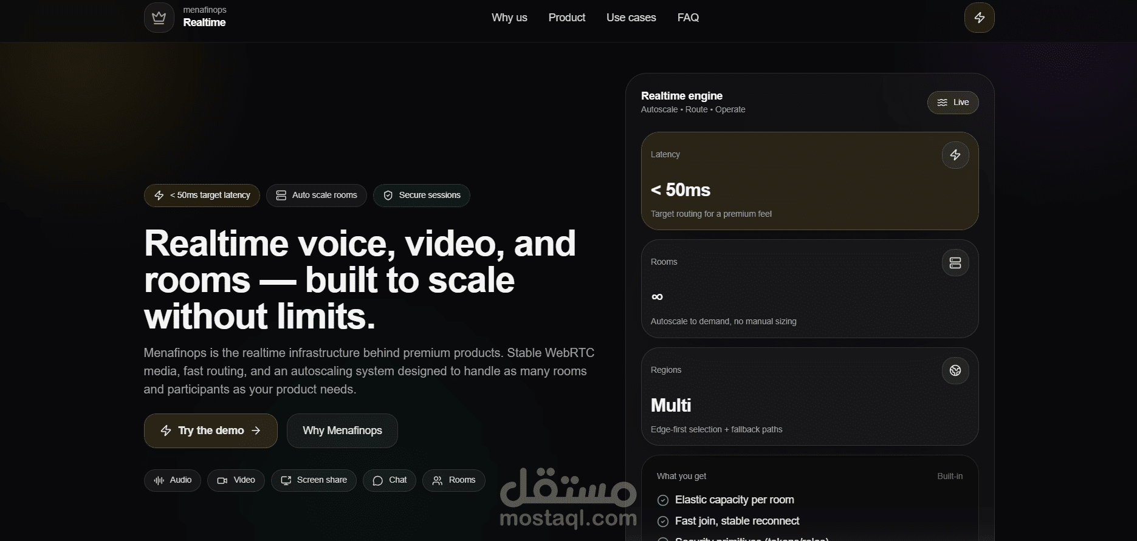Click the "< 50ms" latency value
The height and width of the screenshot is (541, 1137).
[x=681, y=190]
